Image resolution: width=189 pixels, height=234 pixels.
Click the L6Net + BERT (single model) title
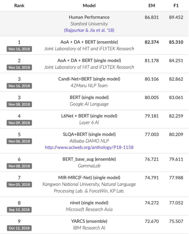click(x=89, y=116)
